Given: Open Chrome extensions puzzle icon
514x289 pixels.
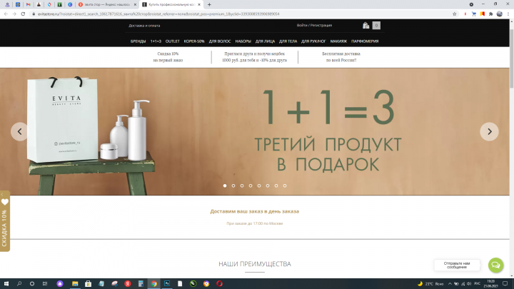Looking at the screenshot, I should click(x=490, y=14).
